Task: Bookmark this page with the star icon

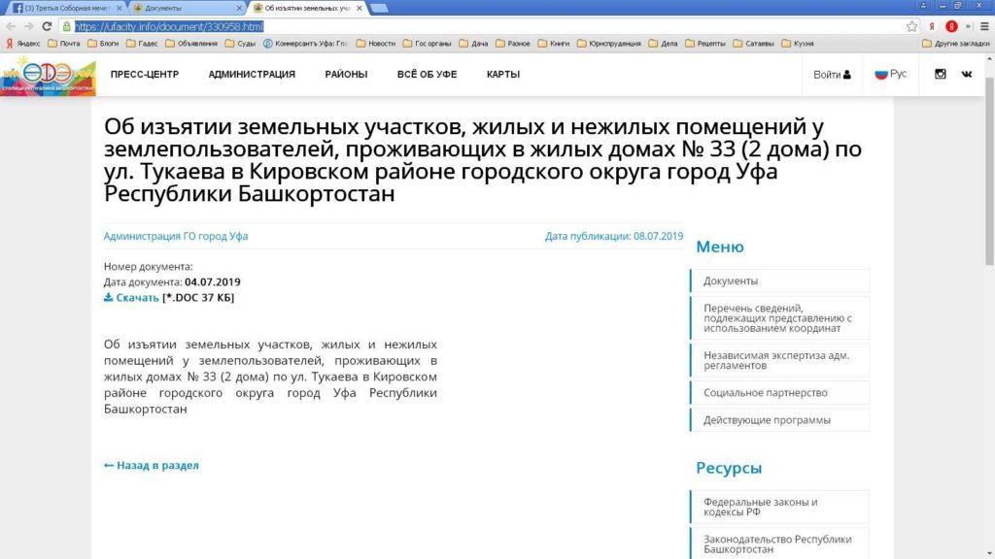Action: (x=911, y=26)
